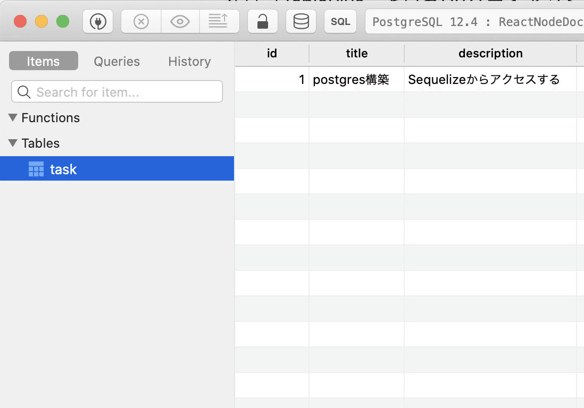584x408 pixels.
Task: Click the cancel circle-x toolbar icon
Action: tap(141, 22)
